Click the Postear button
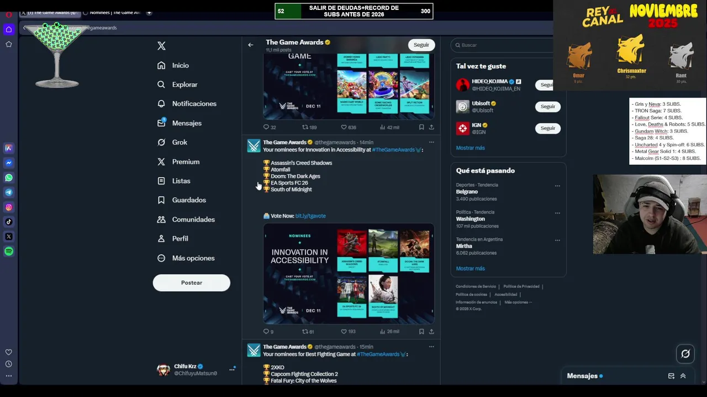The image size is (707, 397). (x=192, y=283)
